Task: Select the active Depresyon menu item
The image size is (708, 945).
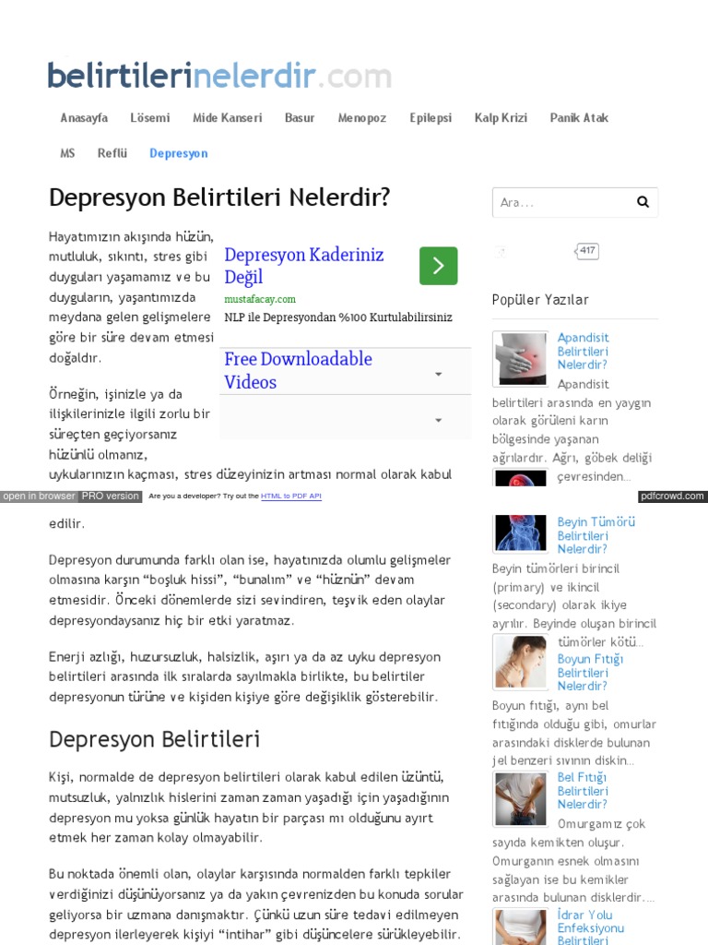Action: (179, 153)
